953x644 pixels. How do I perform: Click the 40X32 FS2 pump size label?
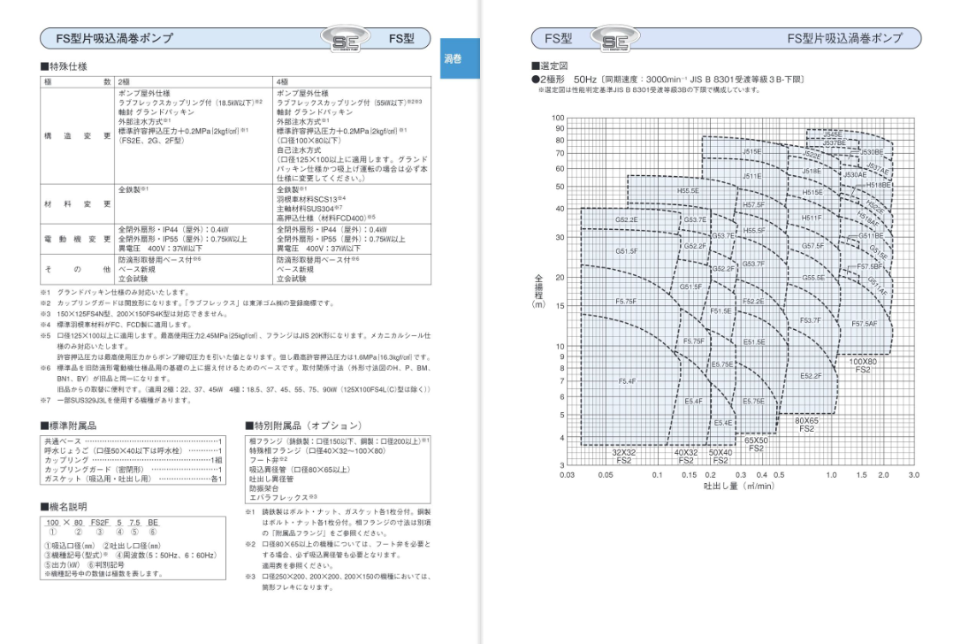point(686,456)
